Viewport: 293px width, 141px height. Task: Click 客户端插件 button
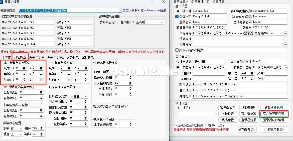228,108
